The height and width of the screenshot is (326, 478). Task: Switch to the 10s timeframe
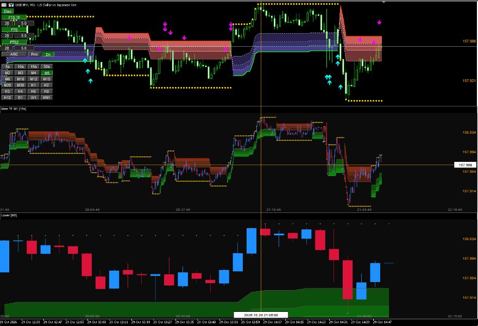click(21, 66)
